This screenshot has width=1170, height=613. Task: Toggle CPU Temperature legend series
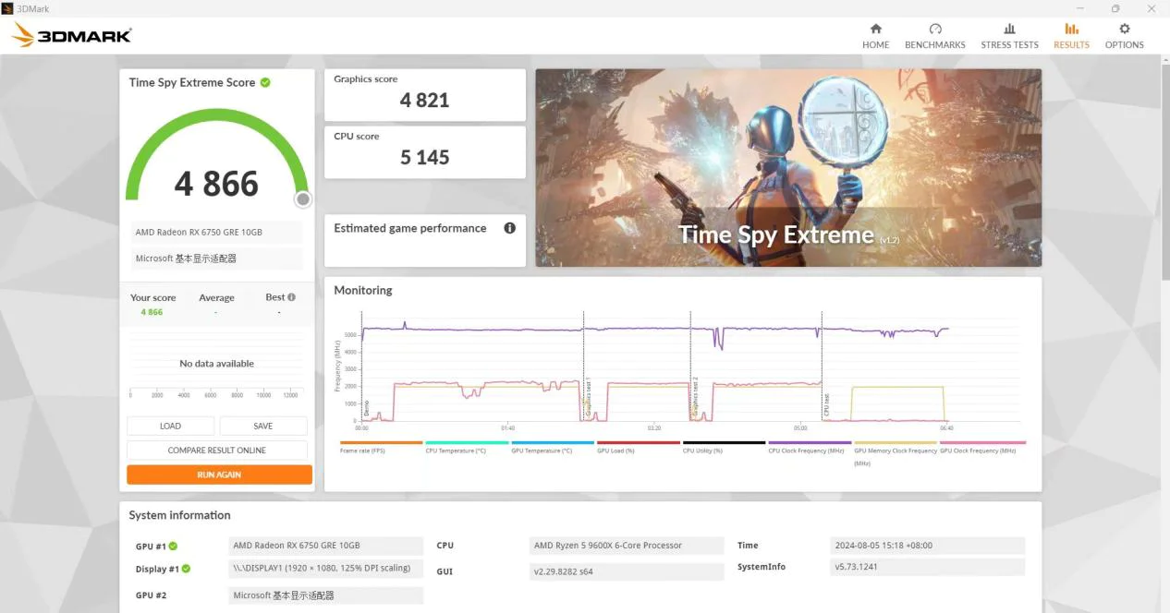pyautogui.click(x=467, y=447)
